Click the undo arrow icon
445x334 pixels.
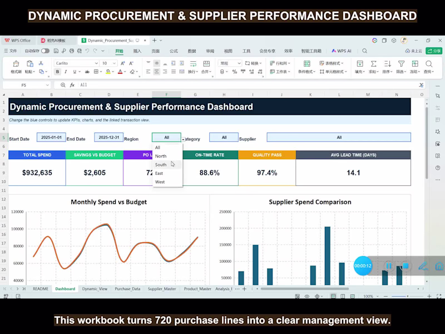tap(87, 51)
